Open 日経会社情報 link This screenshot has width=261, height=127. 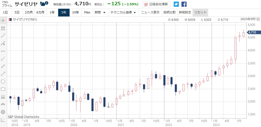(x=156, y=4)
